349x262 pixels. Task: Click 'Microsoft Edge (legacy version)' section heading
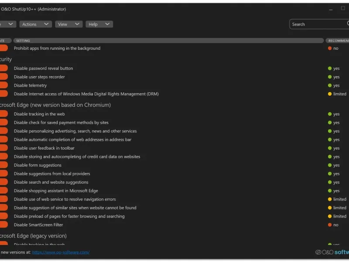click(33, 236)
